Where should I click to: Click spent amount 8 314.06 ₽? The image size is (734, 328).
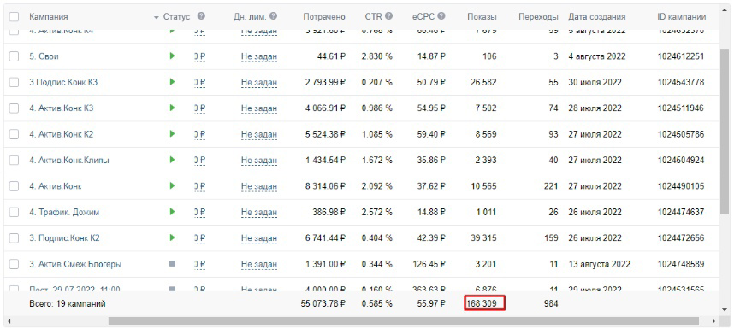(325, 186)
